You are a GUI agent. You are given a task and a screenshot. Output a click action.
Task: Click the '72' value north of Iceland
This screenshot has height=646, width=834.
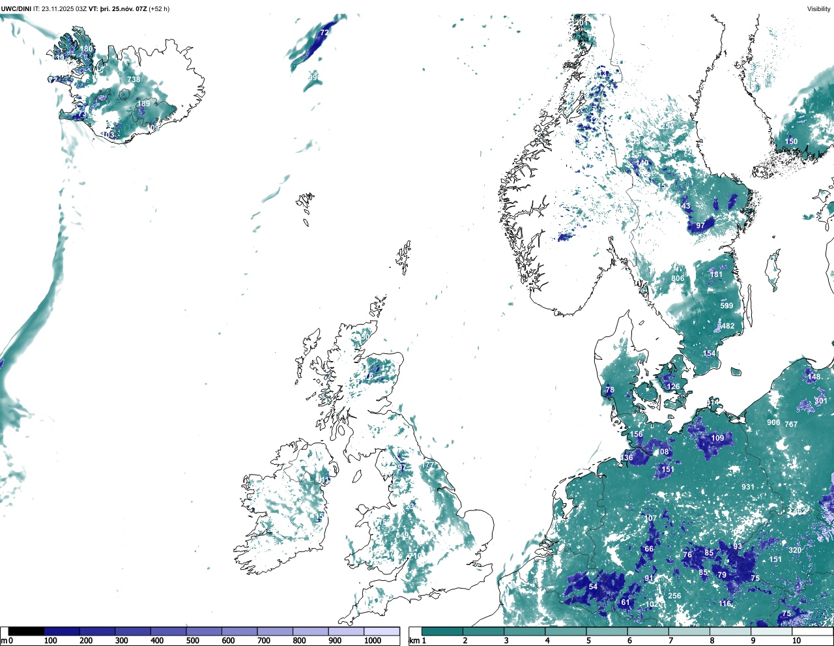click(x=324, y=32)
